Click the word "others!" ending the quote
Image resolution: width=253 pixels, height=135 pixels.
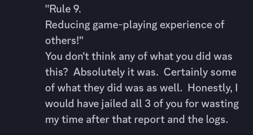(x=64, y=41)
